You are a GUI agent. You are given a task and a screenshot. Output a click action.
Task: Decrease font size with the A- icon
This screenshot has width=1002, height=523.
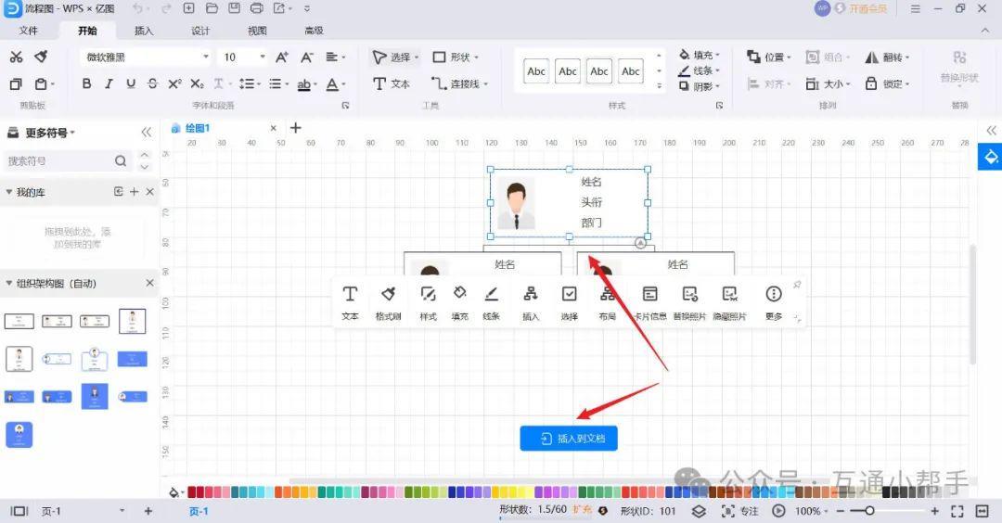[x=307, y=57]
